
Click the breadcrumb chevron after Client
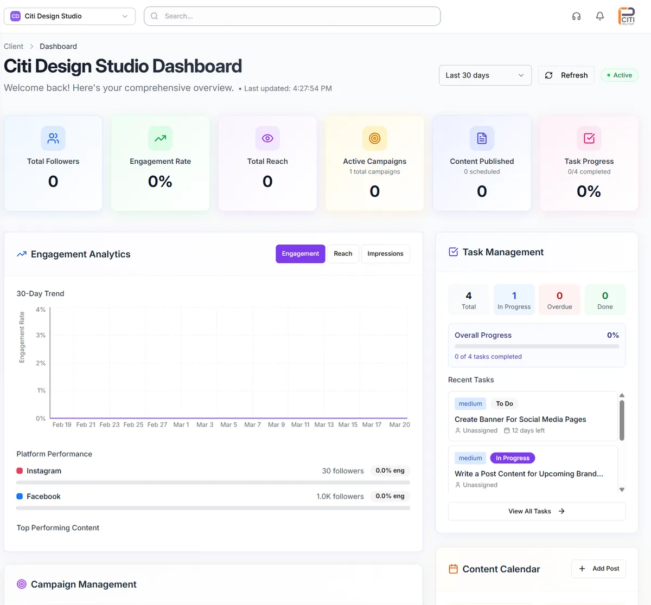31,47
